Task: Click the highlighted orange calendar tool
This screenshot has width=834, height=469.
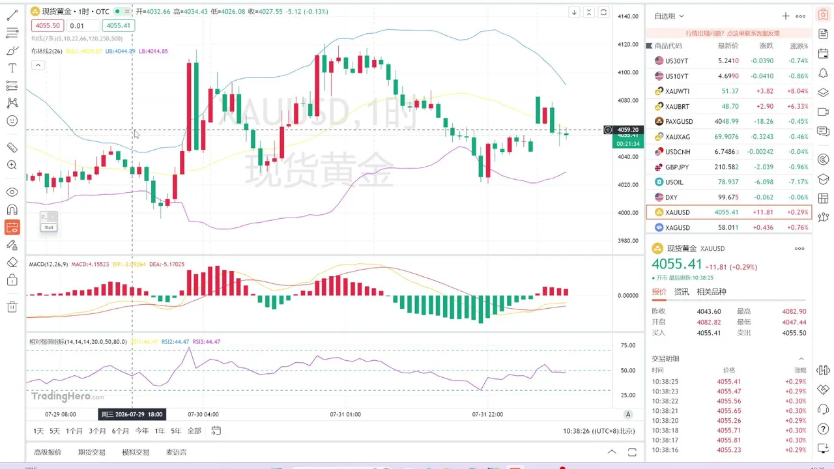Action: click(x=12, y=227)
